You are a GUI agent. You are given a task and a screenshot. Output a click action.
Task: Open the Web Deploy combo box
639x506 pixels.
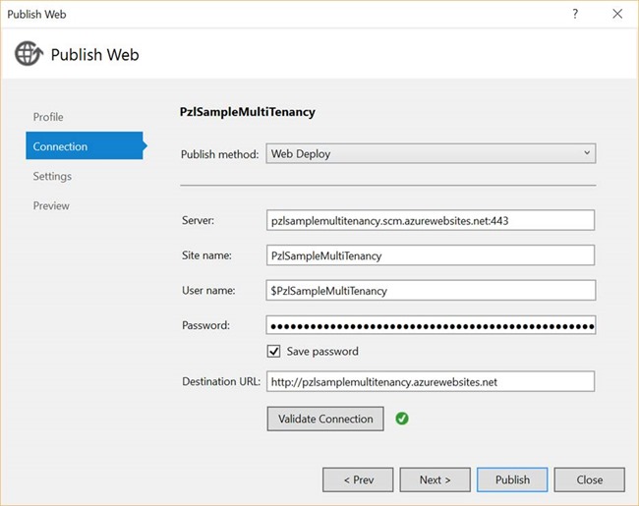[431, 153]
